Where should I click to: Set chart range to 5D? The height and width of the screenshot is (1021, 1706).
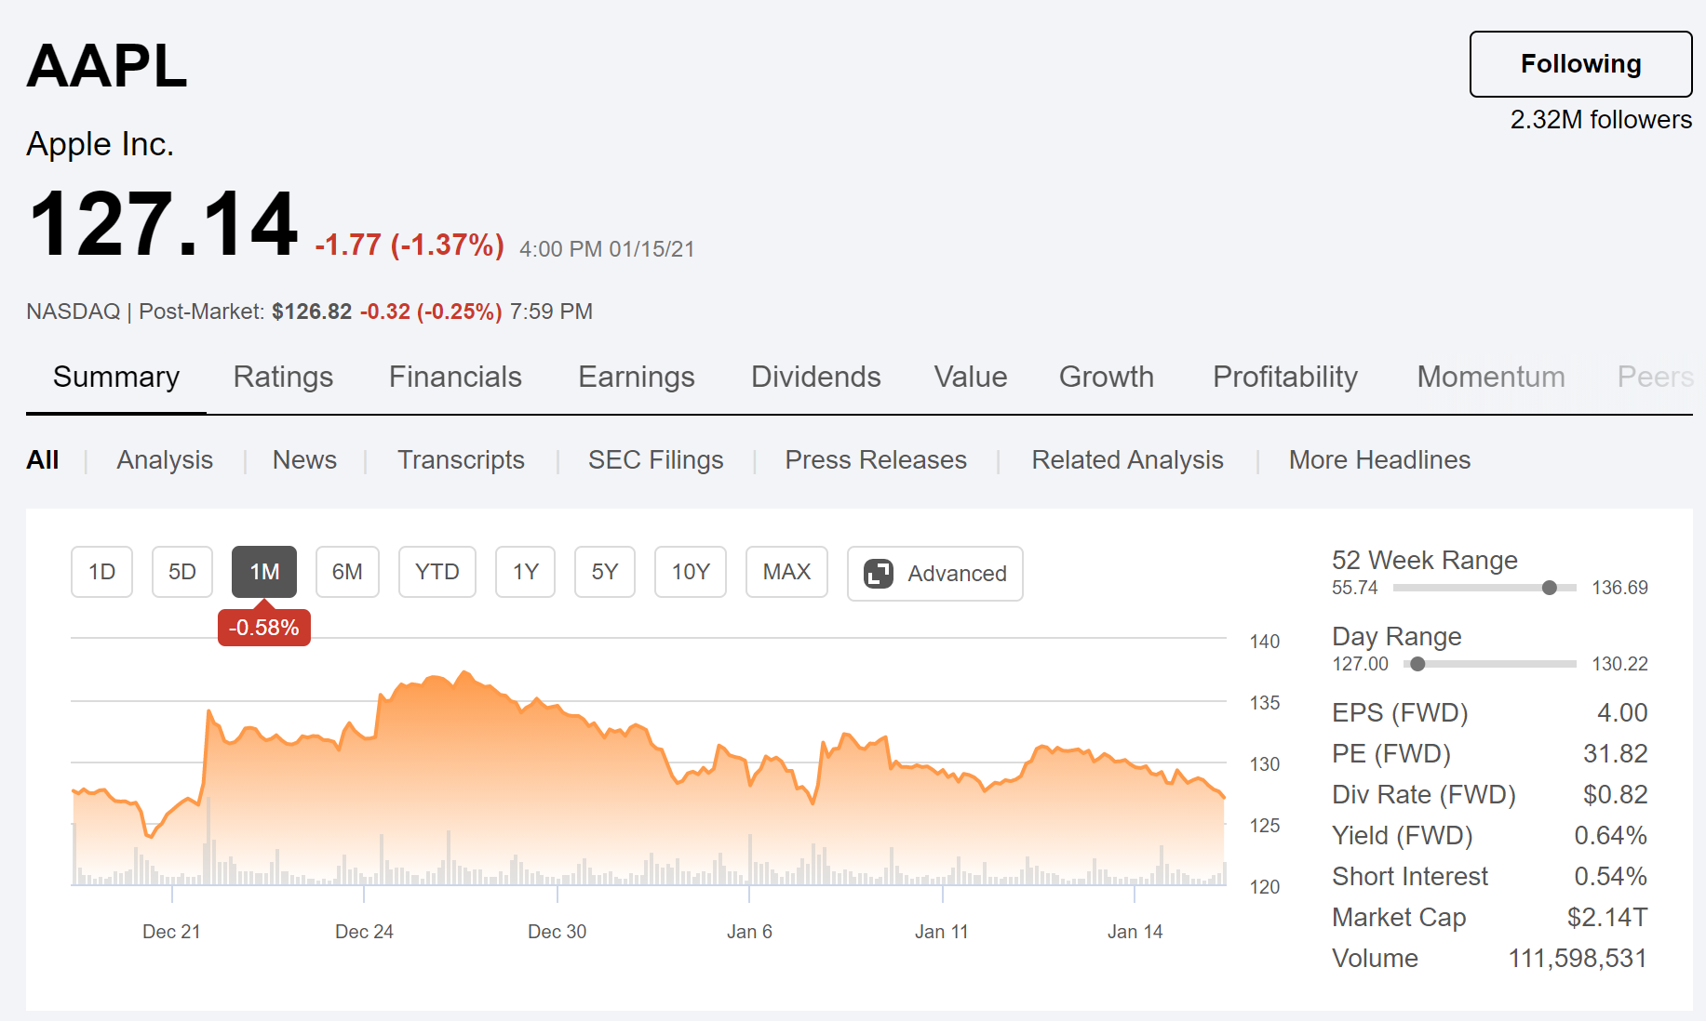[182, 572]
